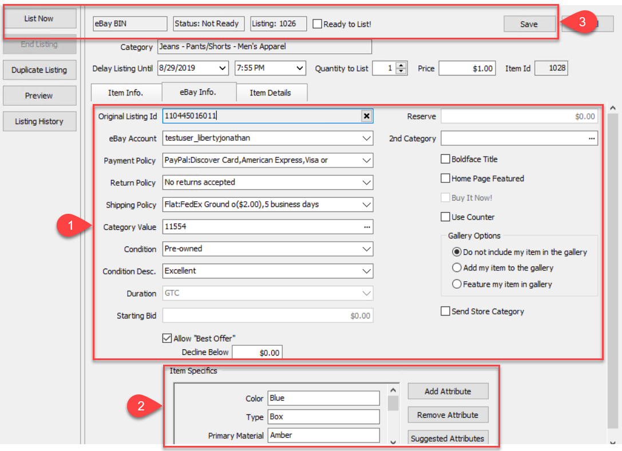
Task: Open the Condition Desc. dropdown
Action: (367, 272)
